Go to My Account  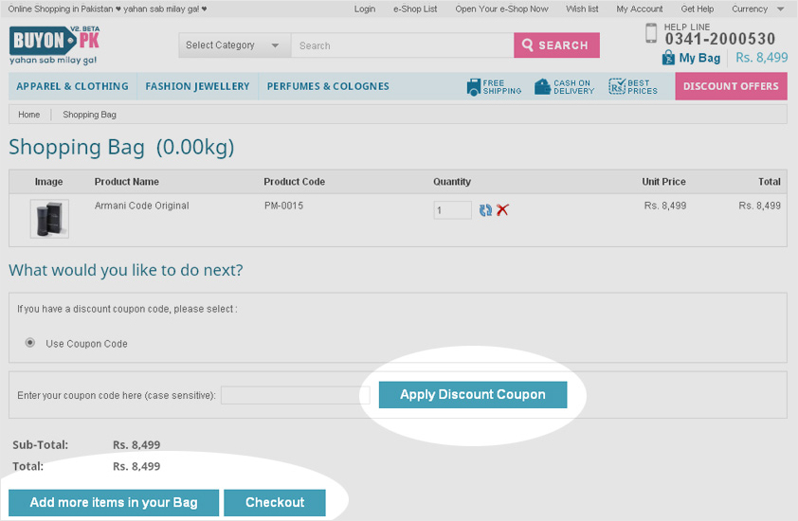pos(640,9)
